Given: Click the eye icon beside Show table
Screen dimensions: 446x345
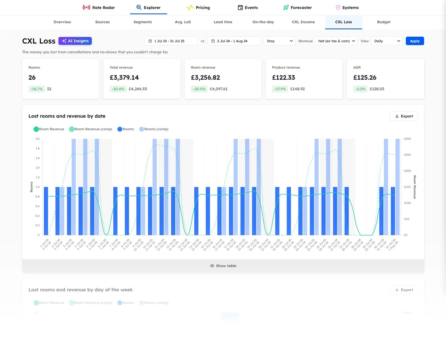Looking at the screenshot, I should click(x=212, y=266).
